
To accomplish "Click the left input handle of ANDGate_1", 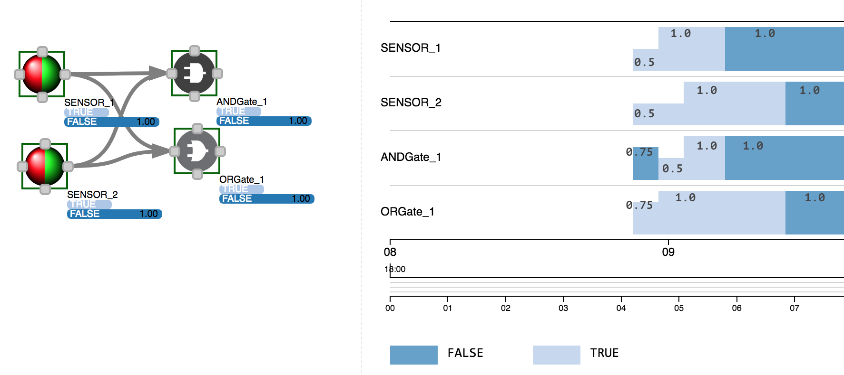I will [172, 73].
